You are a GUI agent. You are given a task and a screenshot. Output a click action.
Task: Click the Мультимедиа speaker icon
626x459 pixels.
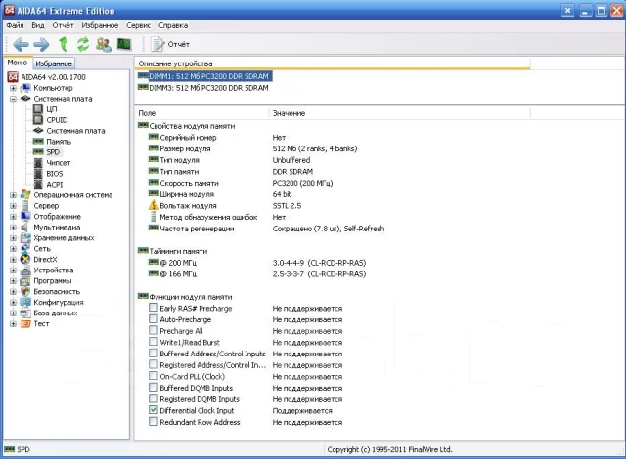point(25,228)
